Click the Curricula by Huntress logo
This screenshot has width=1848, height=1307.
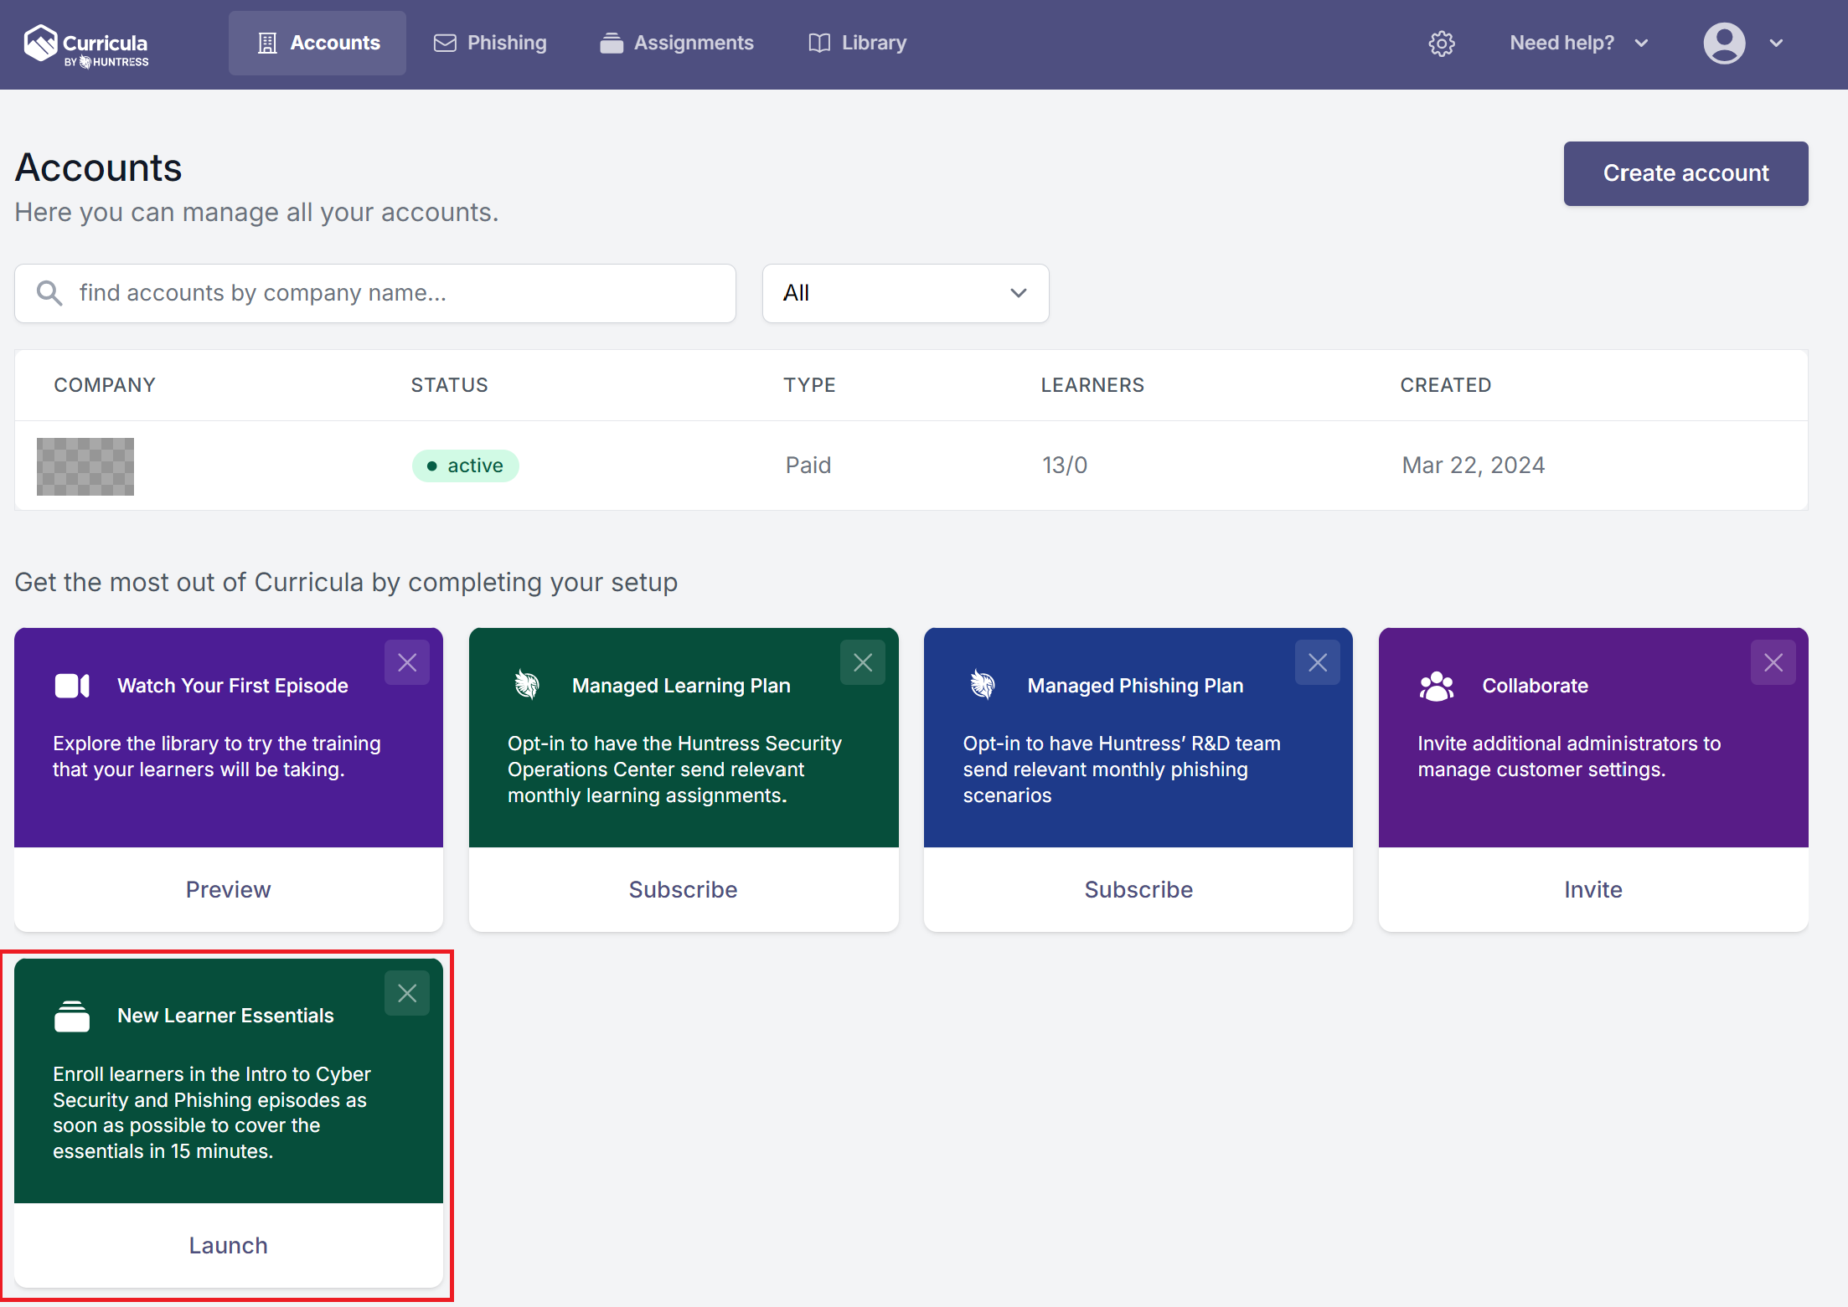86,45
